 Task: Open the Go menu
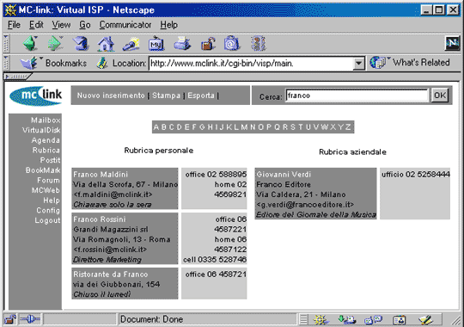pyautogui.click(x=85, y=25)
